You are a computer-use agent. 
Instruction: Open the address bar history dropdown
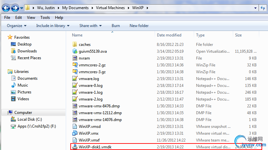click(255, 8)
